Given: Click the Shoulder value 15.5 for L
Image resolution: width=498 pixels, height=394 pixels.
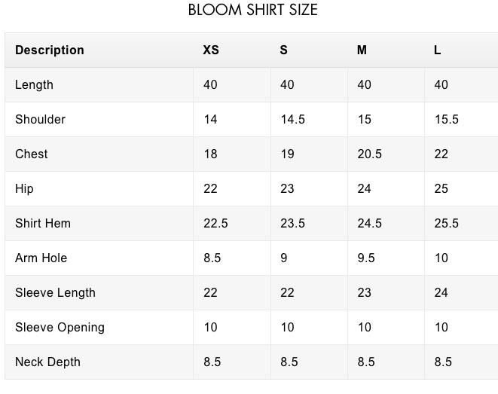Looking at the screenshot, I should pyautogui.click(x=446, y=120).
